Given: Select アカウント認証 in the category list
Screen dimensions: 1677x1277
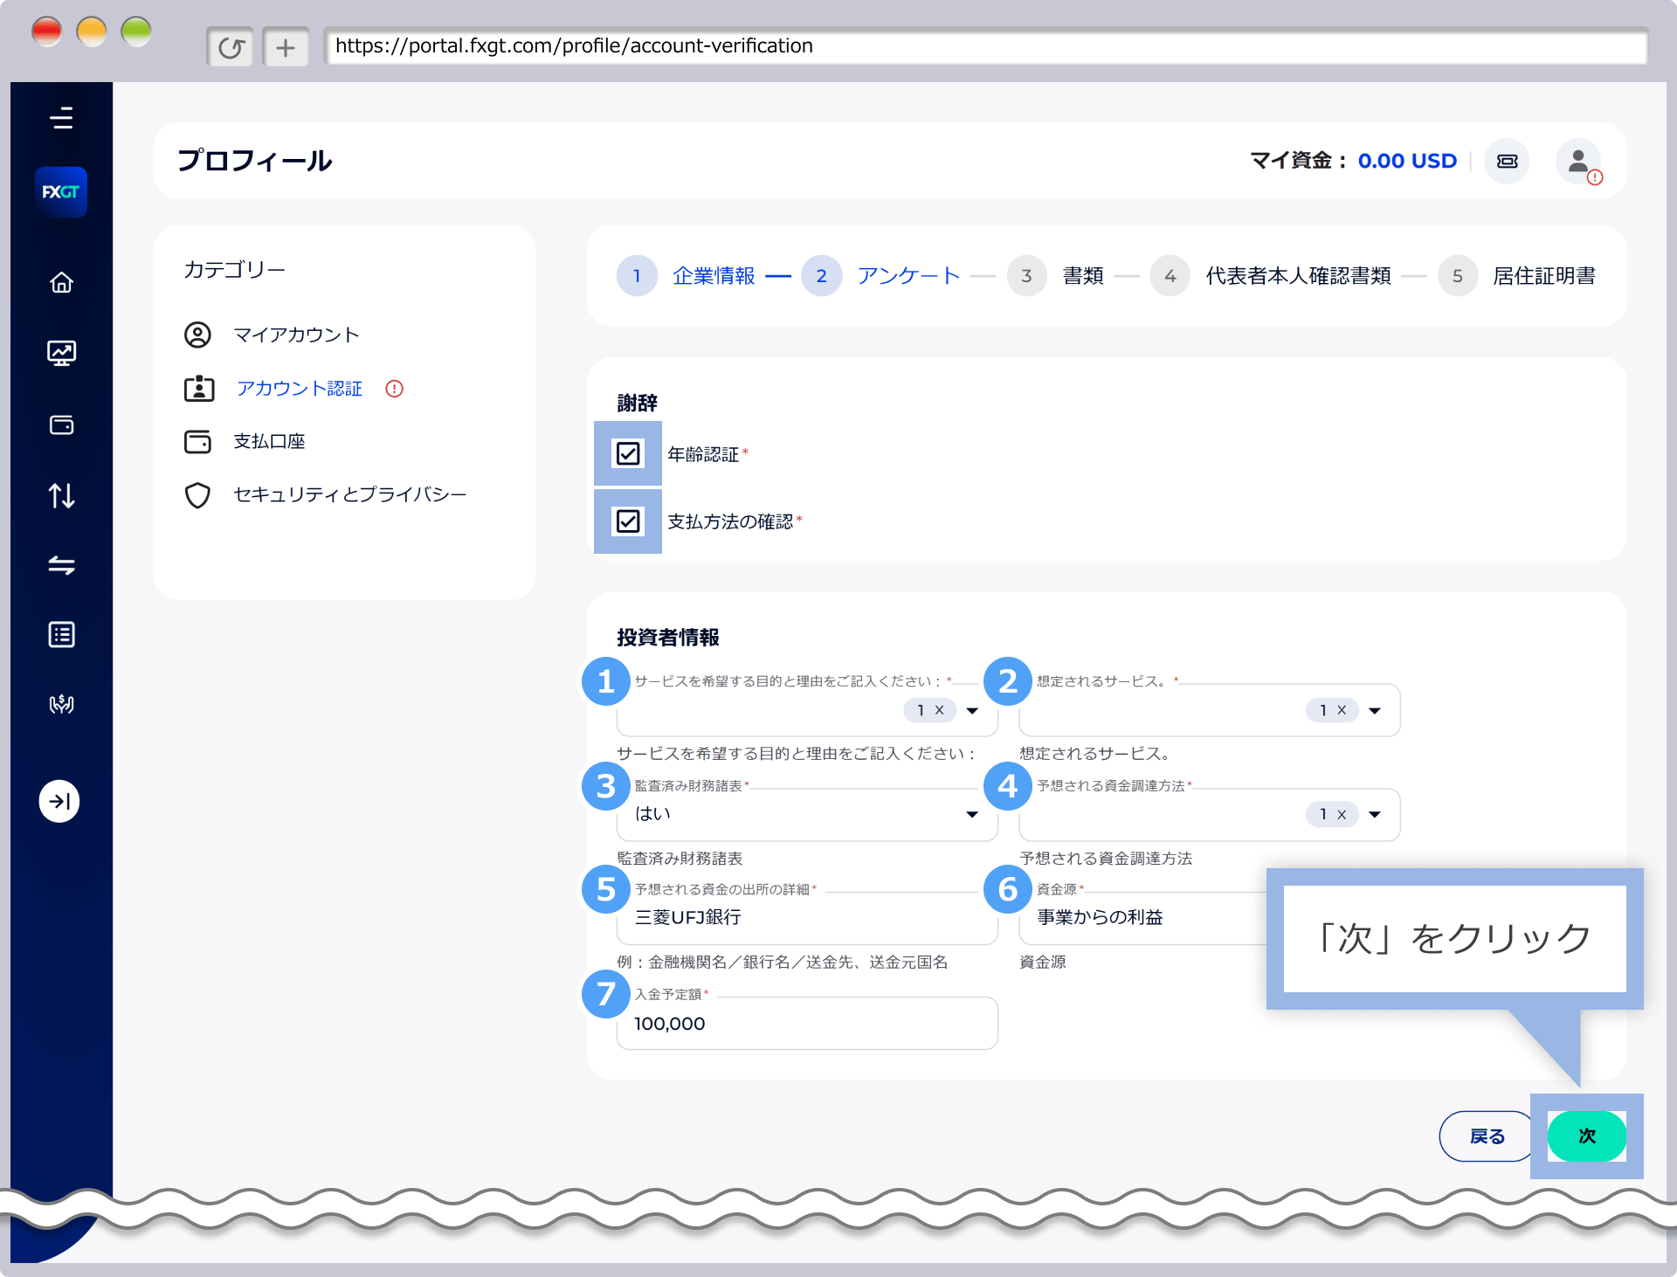Looking at the screenshot, I should (299, 389).
